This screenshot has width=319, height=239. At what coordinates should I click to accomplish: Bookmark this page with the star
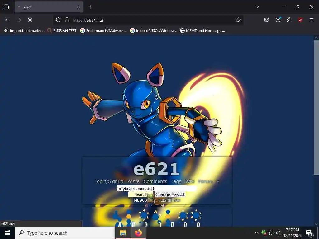pyautogui.click(x=238, y=20)
